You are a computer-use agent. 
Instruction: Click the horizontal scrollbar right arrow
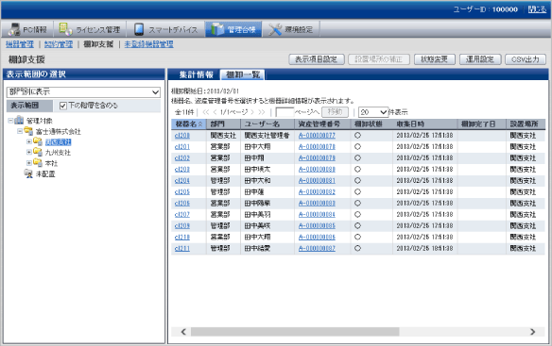533,332
